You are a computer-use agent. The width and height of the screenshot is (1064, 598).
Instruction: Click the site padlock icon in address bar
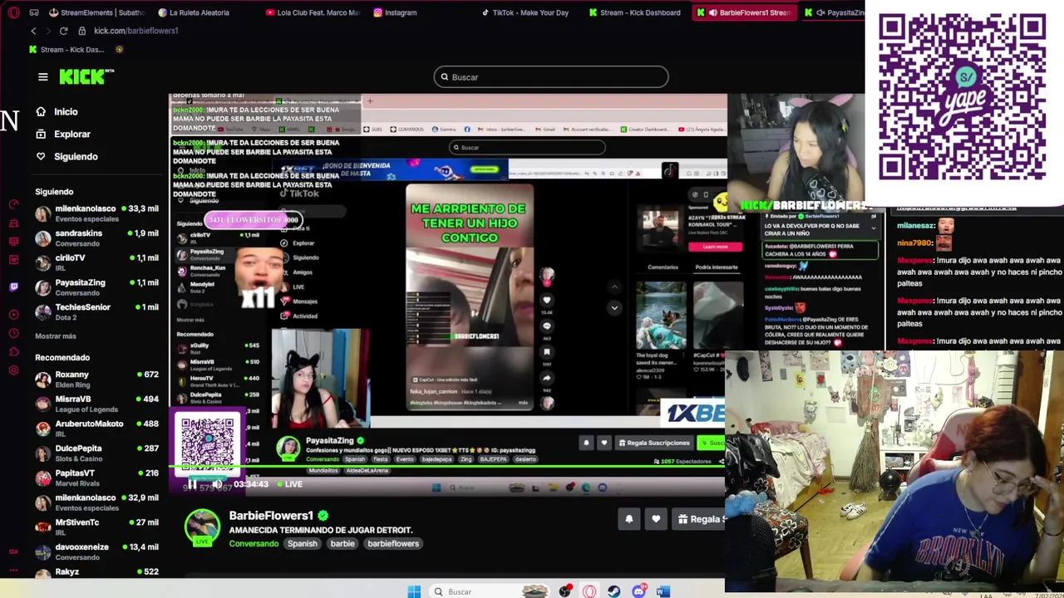[81, 31]
